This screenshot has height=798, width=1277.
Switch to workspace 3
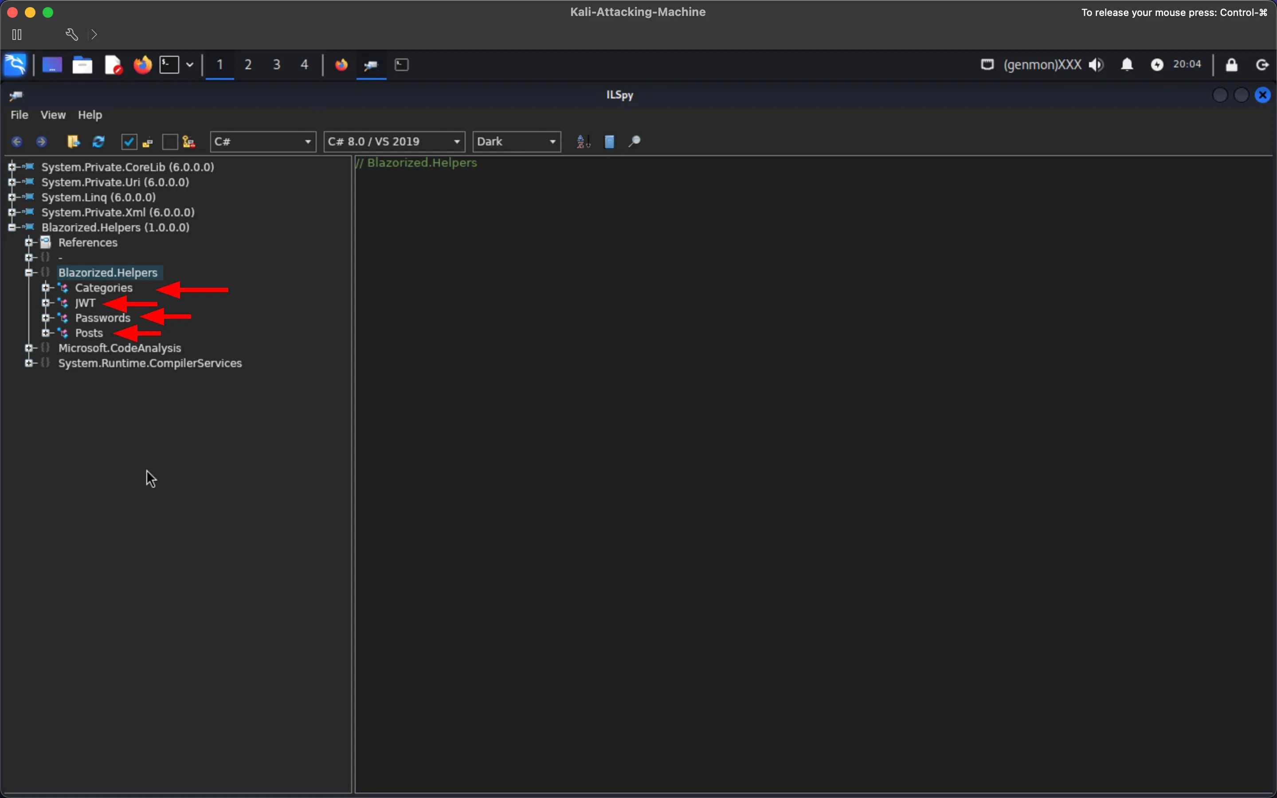coord(277,65)
